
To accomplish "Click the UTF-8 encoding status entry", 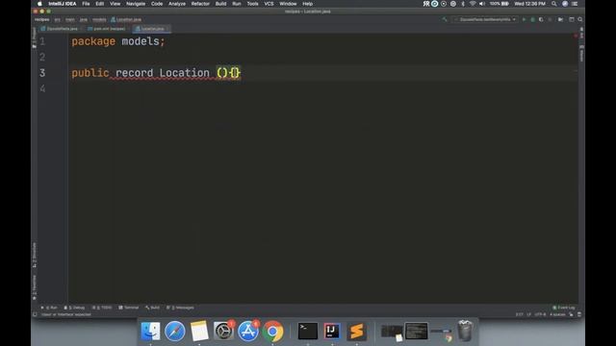I will pos(540,314).
